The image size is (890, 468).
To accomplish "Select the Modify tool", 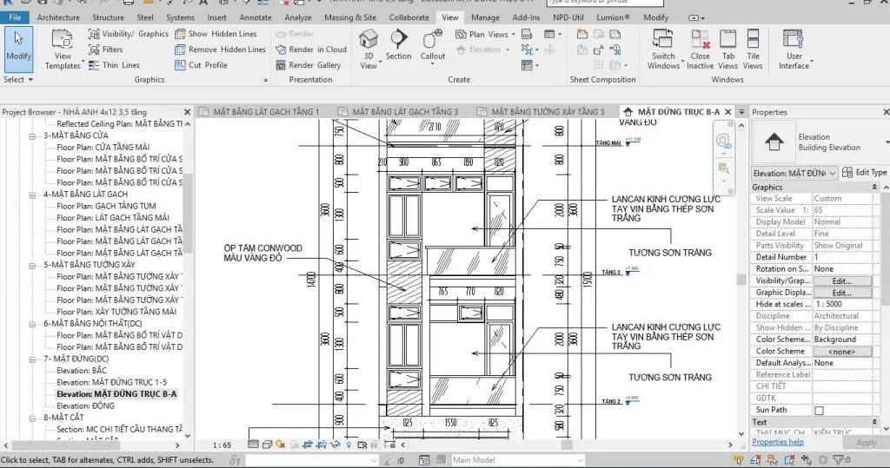I will pyautogui.click(x=18, y=49).
